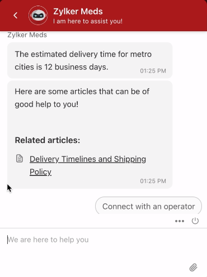Go back using the header chevron arrow

tap(16, 16)
